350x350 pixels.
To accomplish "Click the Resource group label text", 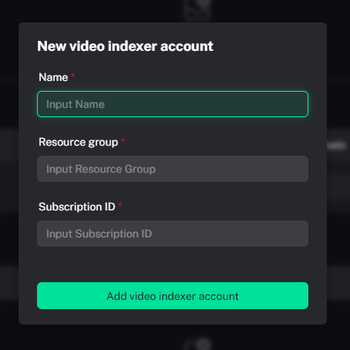I will pos(79,142).
